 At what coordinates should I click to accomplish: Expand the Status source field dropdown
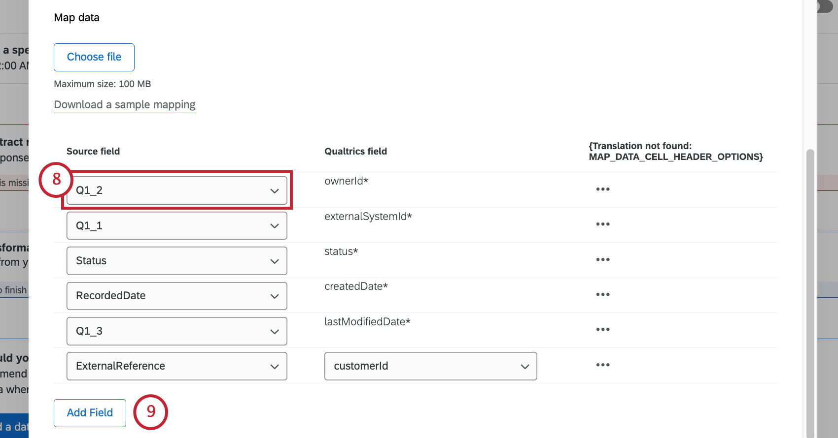point(176,261)
